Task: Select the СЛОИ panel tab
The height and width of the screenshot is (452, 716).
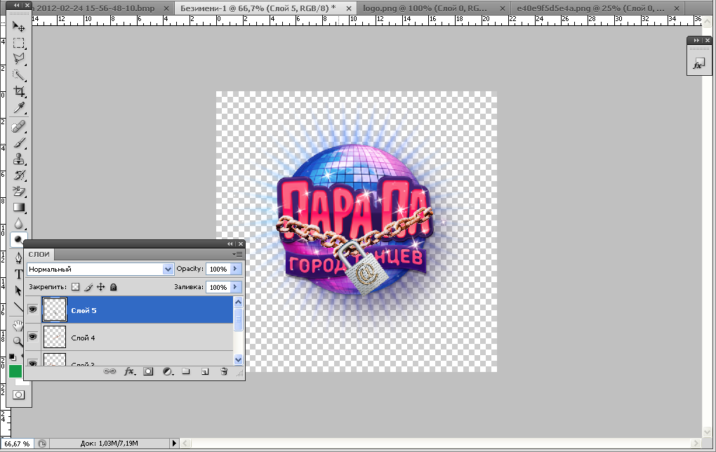Action: point(39,254)
